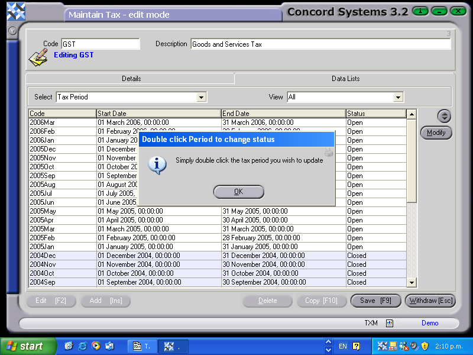Switch to the Details tab
473x355 pixels.
(131, 78)
